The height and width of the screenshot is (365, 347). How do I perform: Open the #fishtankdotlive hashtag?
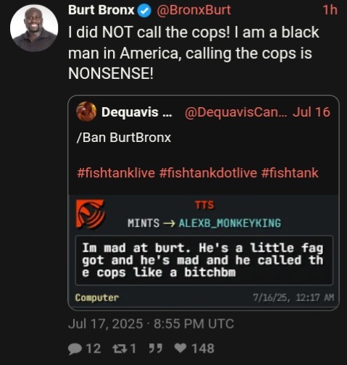tap(208, 173)
